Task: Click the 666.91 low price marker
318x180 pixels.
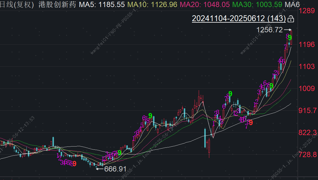Action: click(x=115, y=169)
